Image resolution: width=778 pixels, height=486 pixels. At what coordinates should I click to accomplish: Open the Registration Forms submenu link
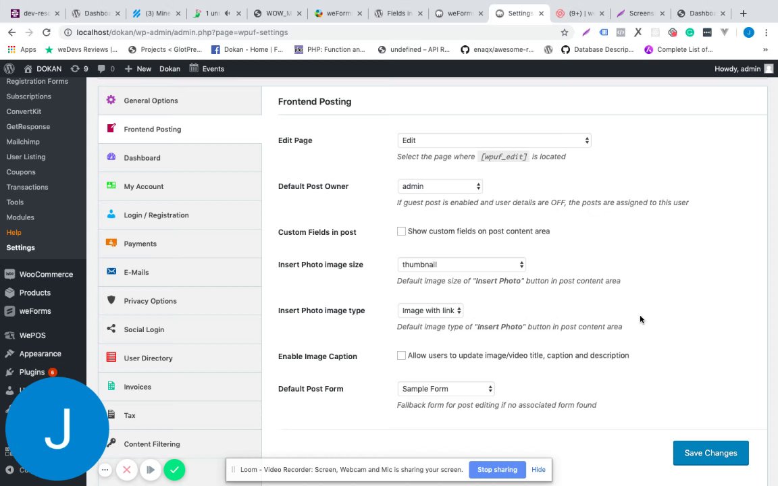(37, 81)
